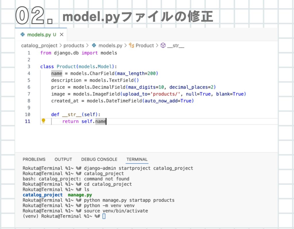The height and width of the screenshot is (229, 294).
Task: Click the __str__ method cube icon
Action: [163, 45]
